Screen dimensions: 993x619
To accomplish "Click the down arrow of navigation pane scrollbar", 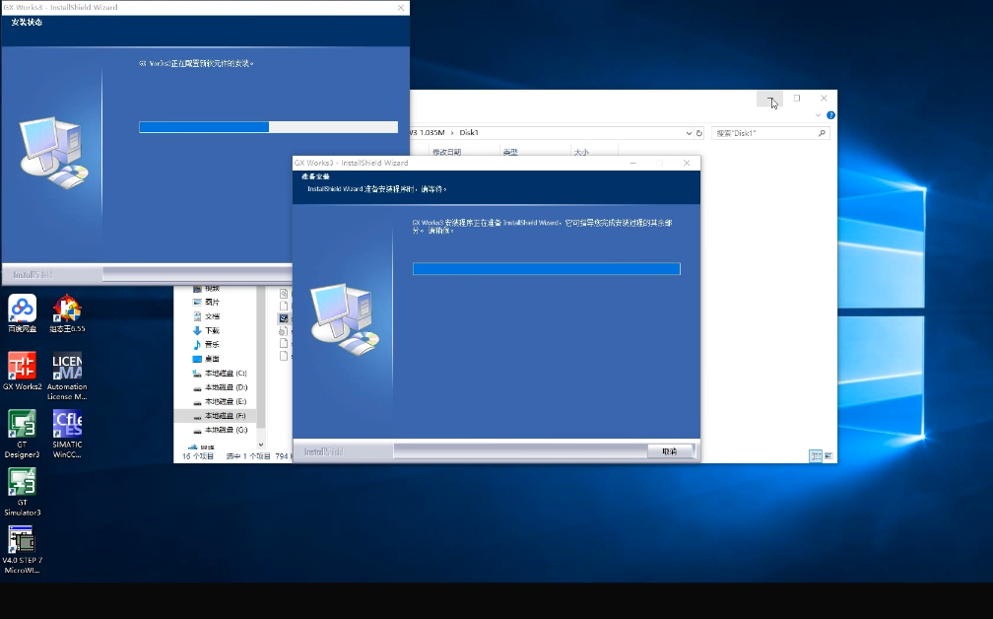I will pos(260,445).
